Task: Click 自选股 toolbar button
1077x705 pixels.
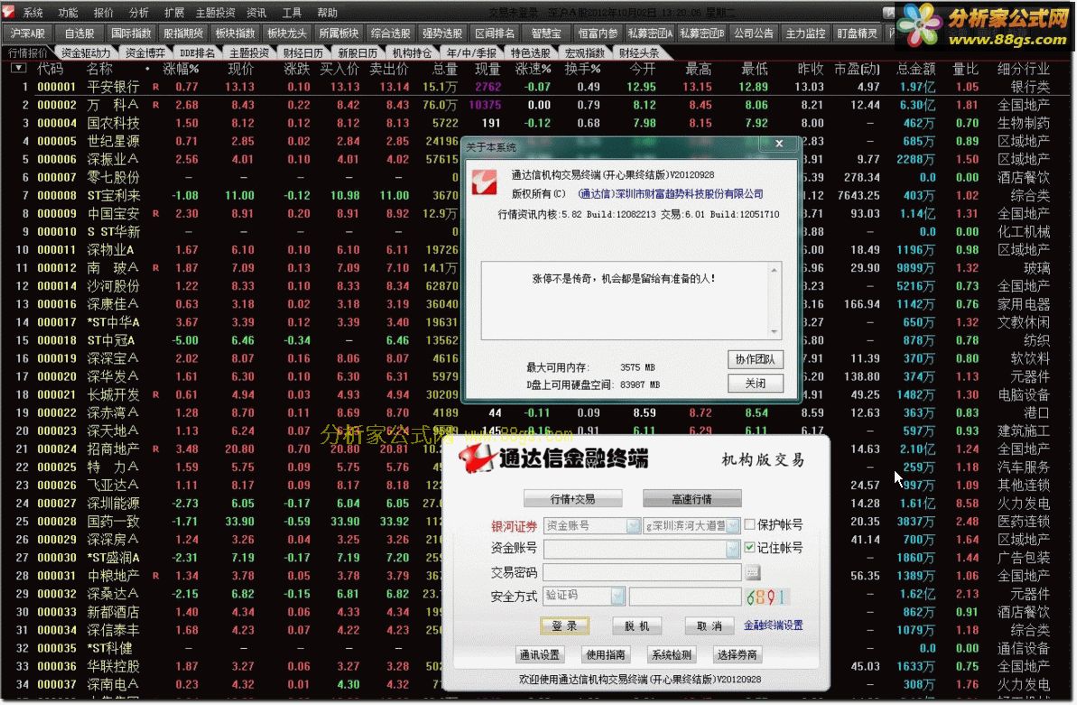Action: click(79, 33)
